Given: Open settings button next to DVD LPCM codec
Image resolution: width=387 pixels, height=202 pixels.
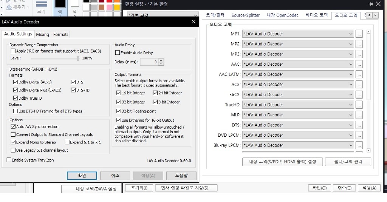Looking at the screenshot, I should click(359, 135).
